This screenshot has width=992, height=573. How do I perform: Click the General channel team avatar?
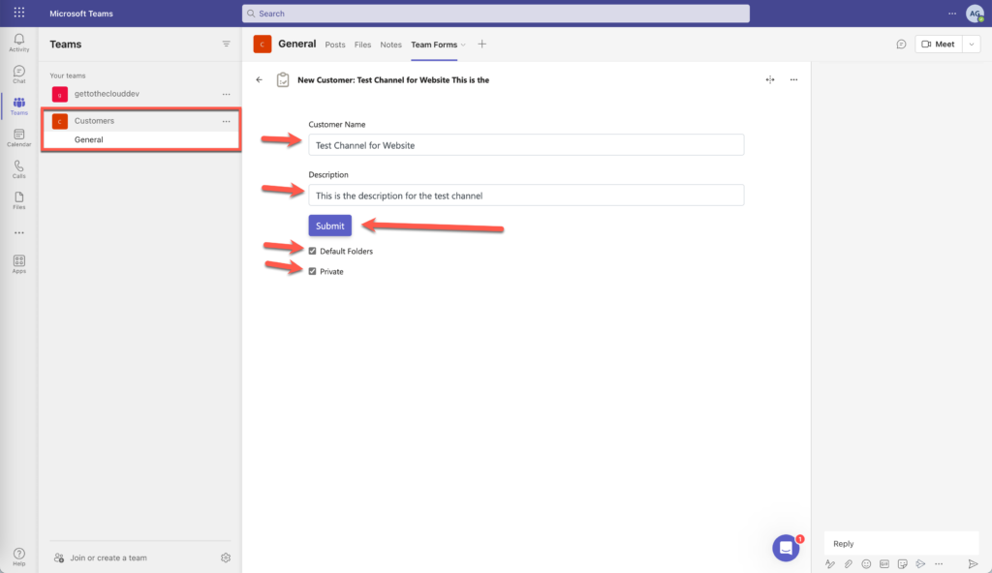[263, 45]
